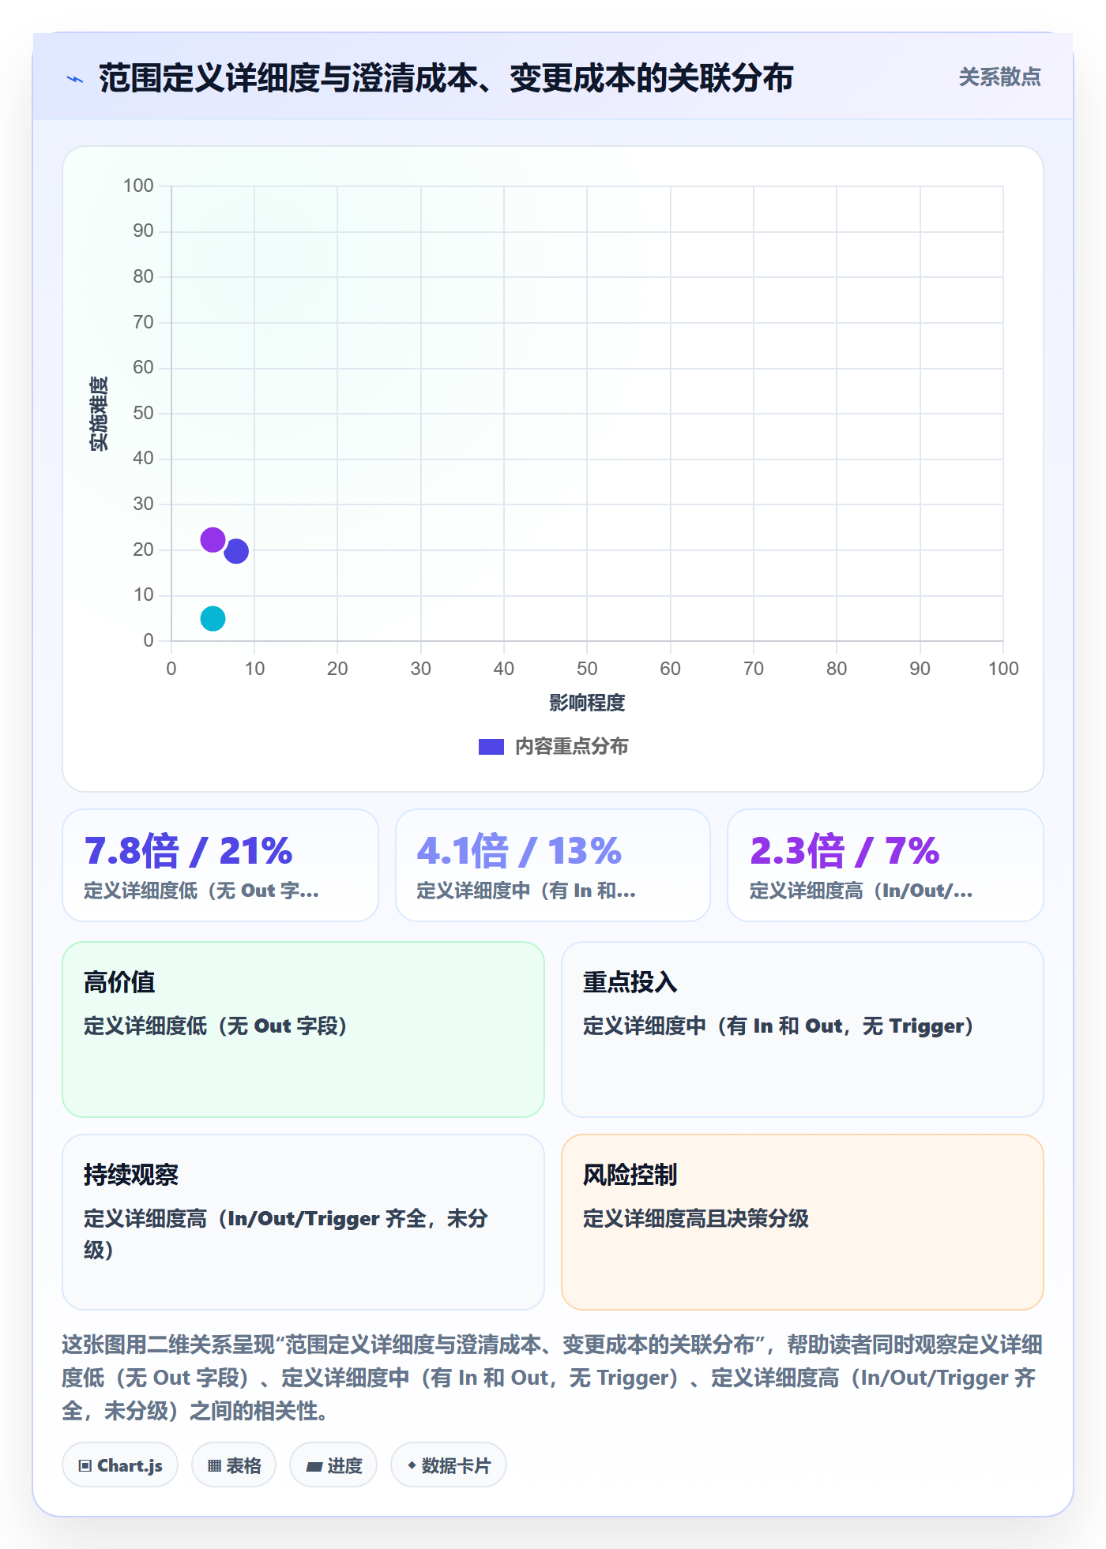Select the 风险控制 quadrant card
This screenshot has width=1106, height=1549.
803,1222
